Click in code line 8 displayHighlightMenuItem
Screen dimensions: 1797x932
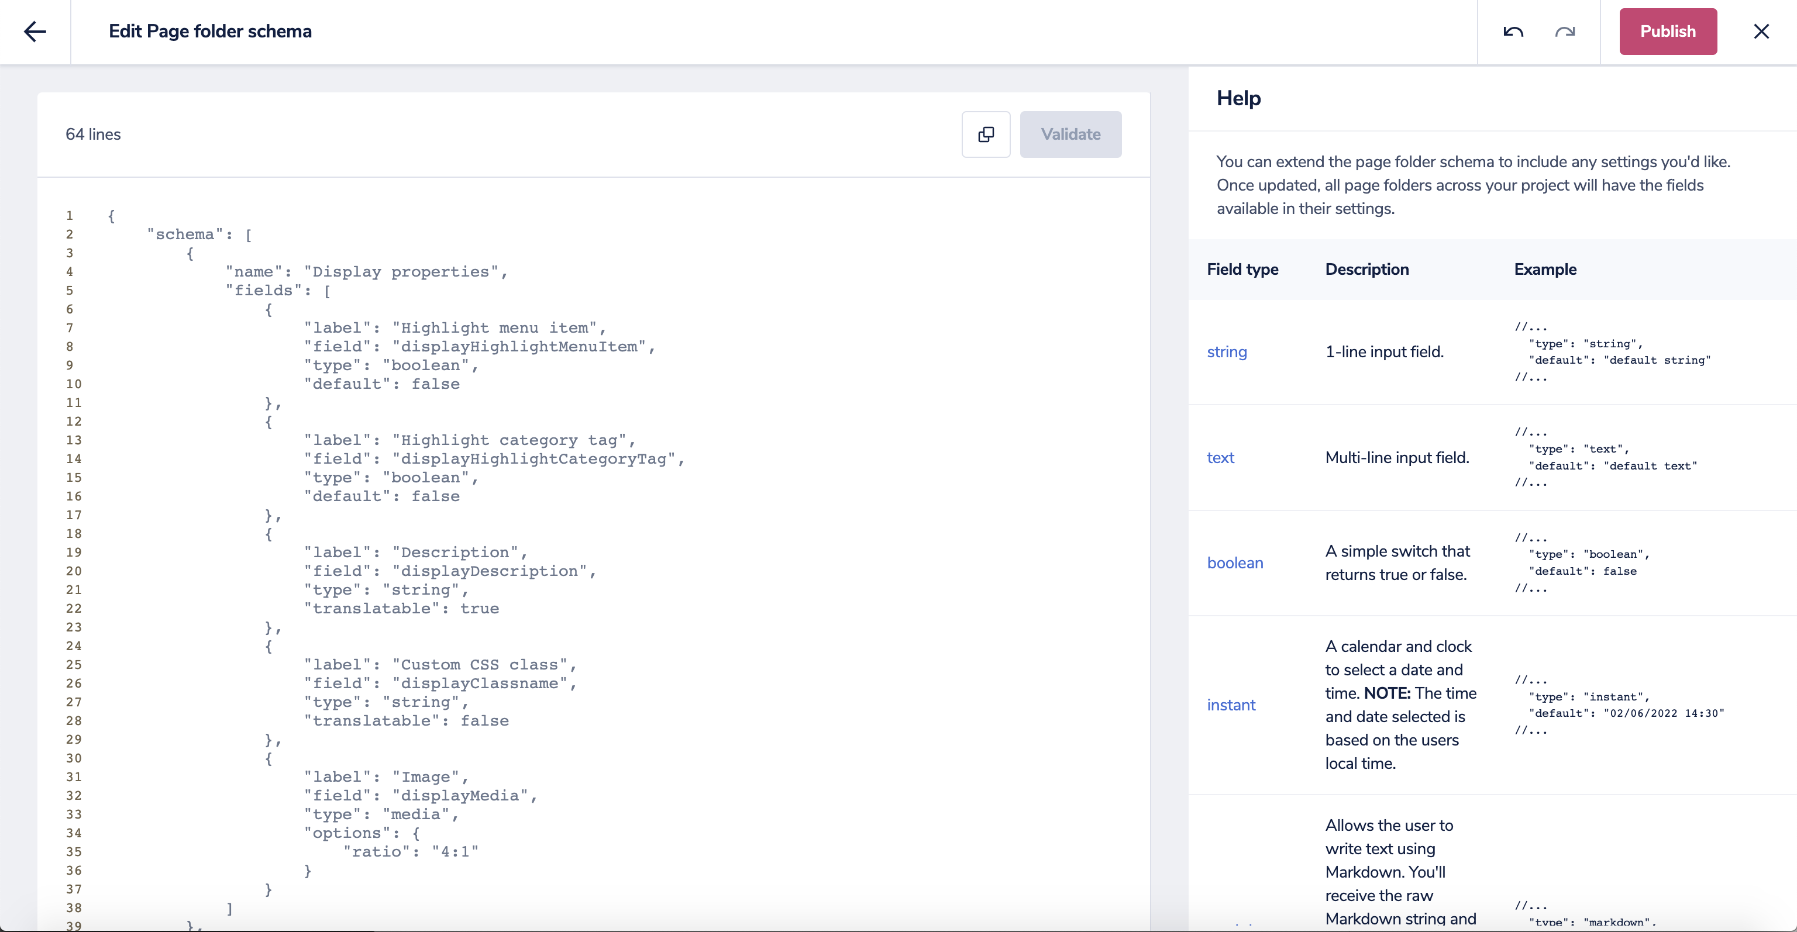click(479, 347)
